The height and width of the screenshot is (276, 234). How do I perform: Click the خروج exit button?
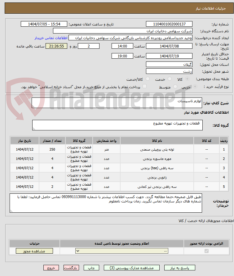coord(51,268)
